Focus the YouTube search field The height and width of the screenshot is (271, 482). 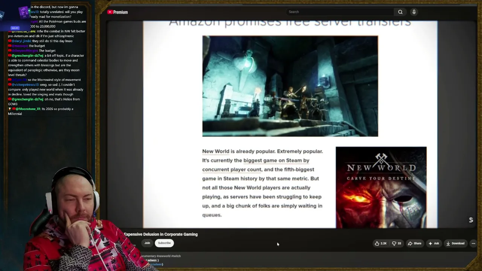tap(340, 12)
